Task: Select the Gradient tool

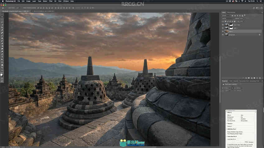Action: pyautogui.click(x=2, y=46)
